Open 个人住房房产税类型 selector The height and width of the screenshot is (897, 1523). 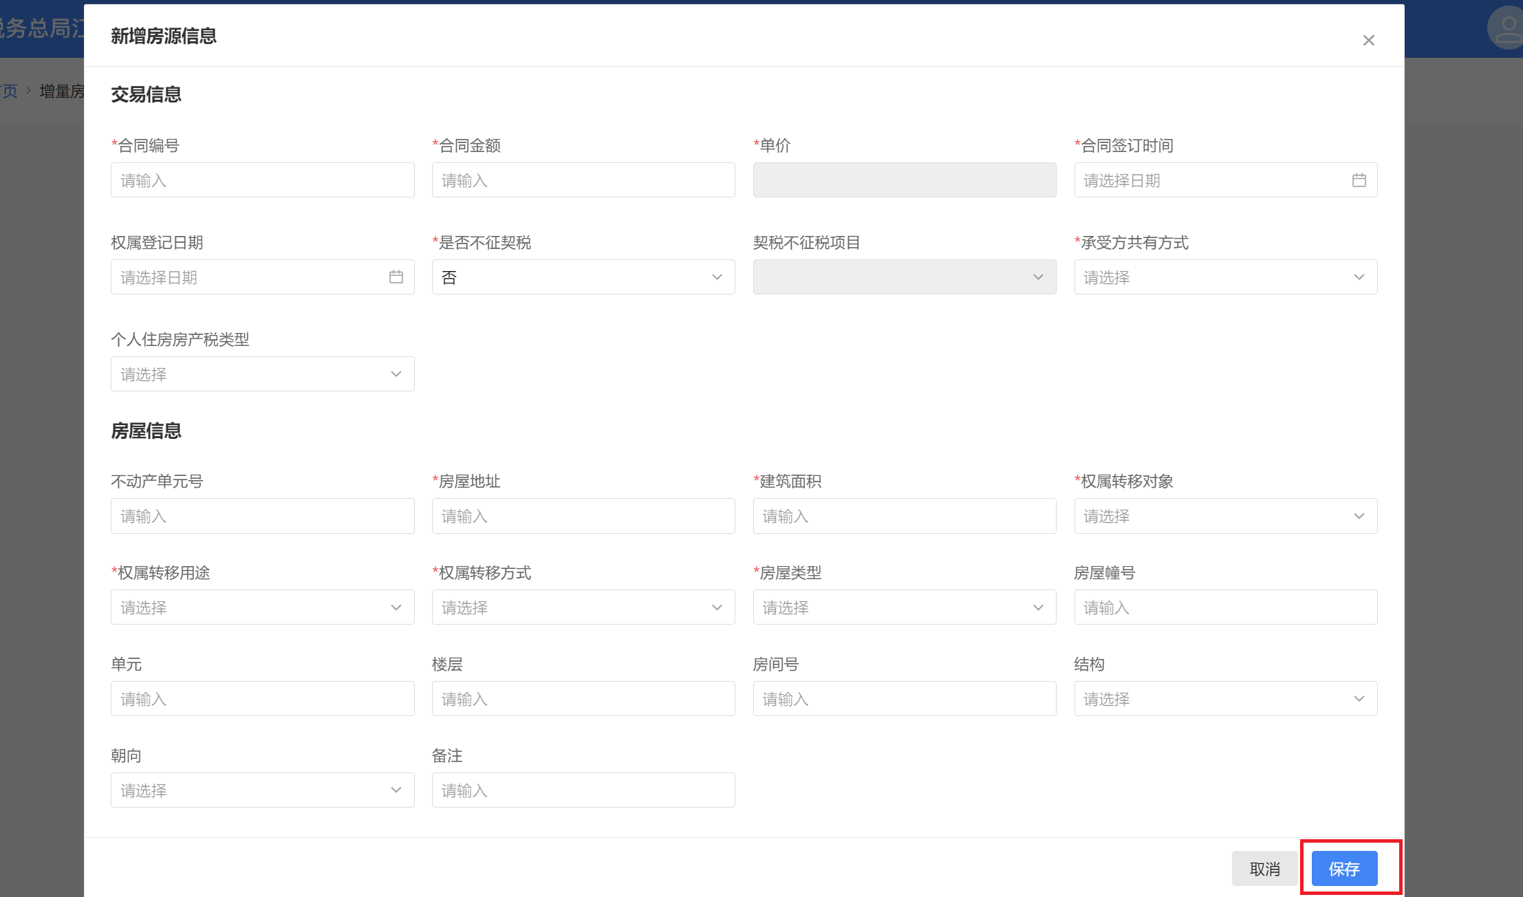click(262, 374)
